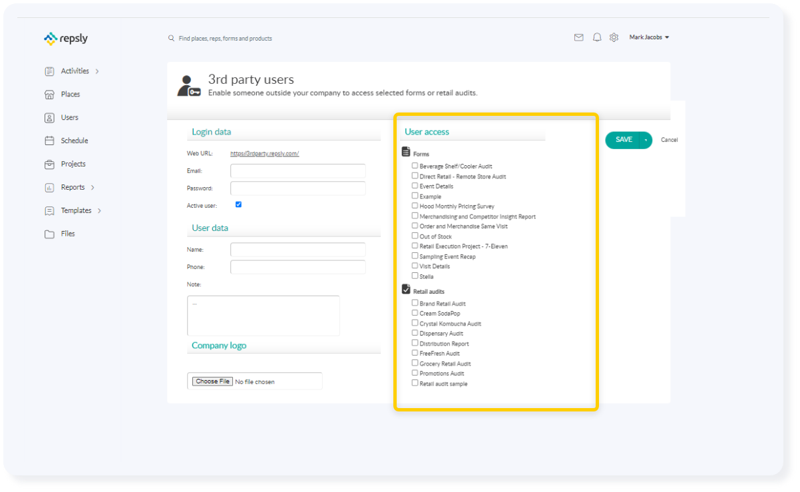This screenshot has height=492, width=800.
Task: Click the 3rd party users key icon
Action: point(189,86)
